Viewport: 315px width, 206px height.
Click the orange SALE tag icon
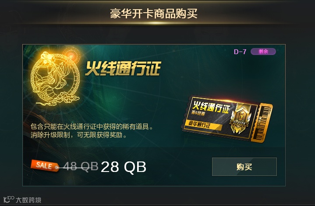(x=45, y=165)
